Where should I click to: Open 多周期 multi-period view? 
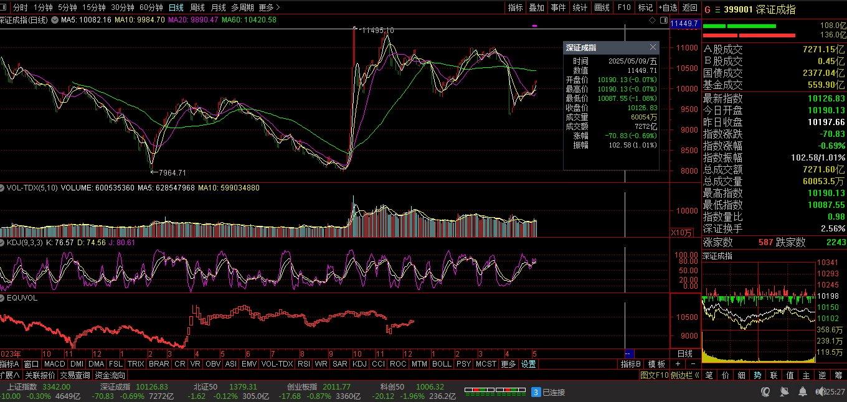[x=243, y=7]
